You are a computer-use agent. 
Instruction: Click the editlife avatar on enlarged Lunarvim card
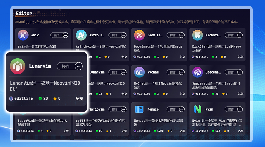pyautogui.click(x=11, y=98)
